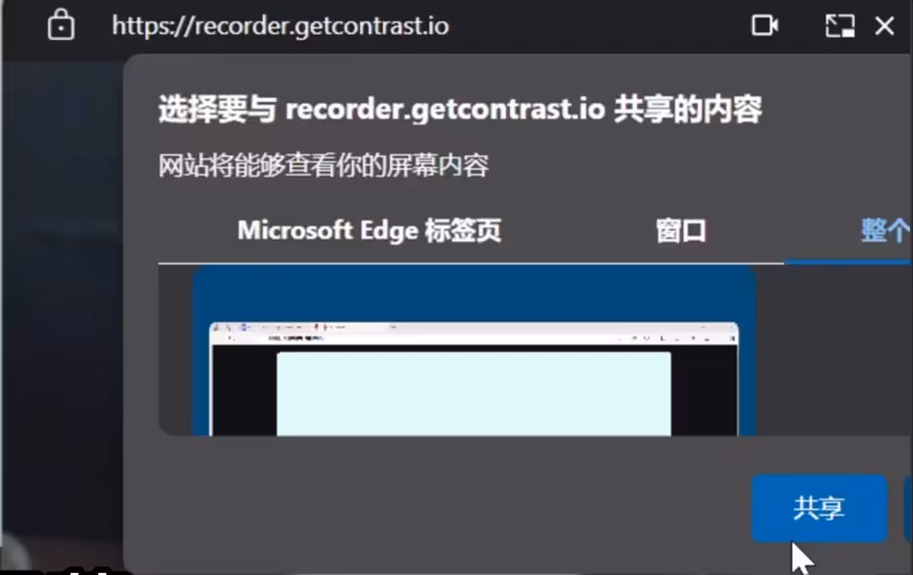The image size is (913, 575).
Task: Switch to the Microsoft Edge 标签页 tab
Action: click(369, 230)
